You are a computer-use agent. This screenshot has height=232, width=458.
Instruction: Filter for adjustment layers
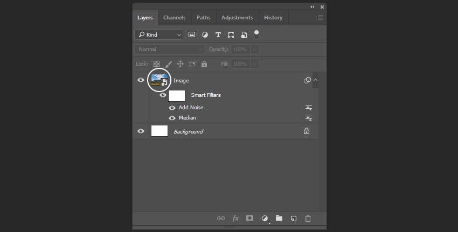(205, 35)
